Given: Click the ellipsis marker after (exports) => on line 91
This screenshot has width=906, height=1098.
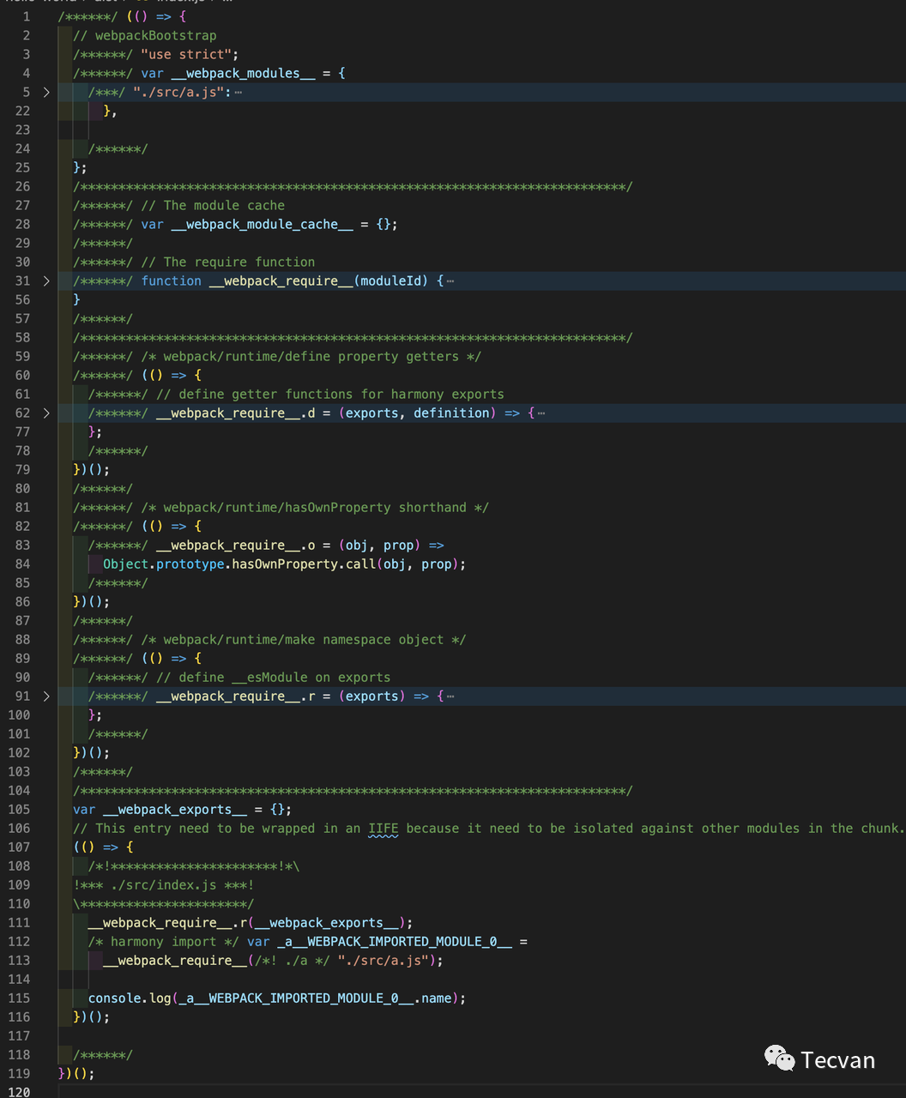Looking at the screenshot, I should tap(450, 696).
